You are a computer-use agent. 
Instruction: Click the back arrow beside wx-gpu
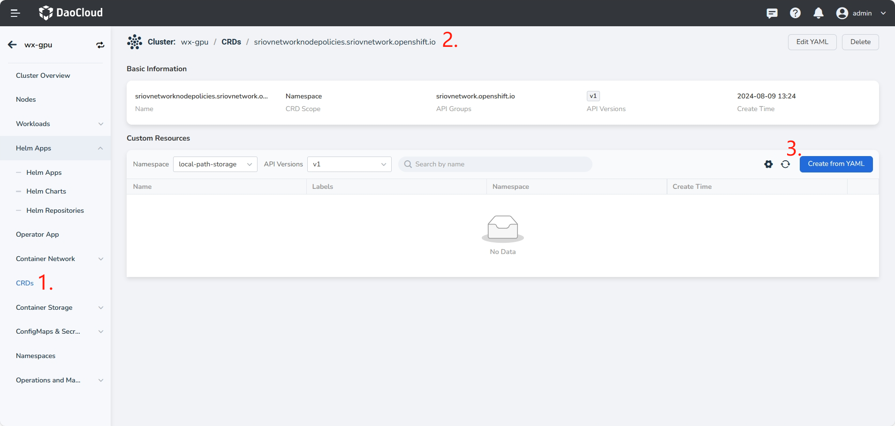tap(12, 45)
